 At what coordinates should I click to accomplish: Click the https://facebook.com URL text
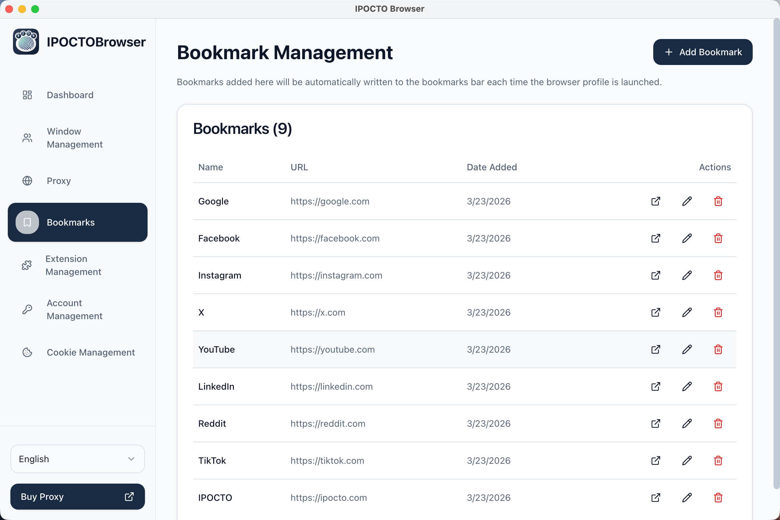click(x=335, y=239)
